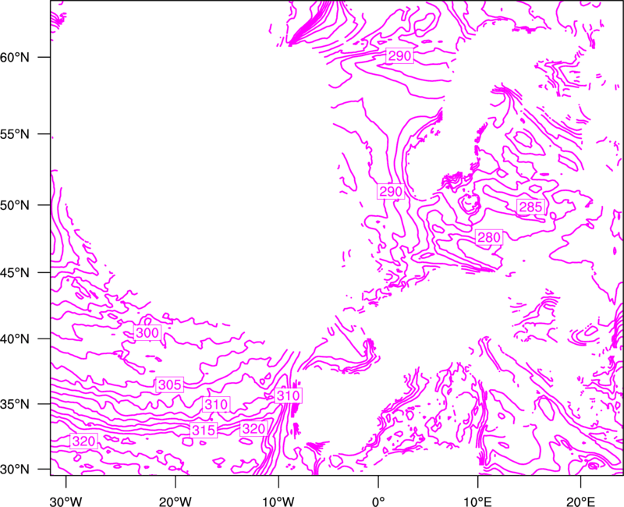The width and height of the screenshot is (624, 507).
Task: Select the 310 label beside the 305 contour
Action: 216,405
